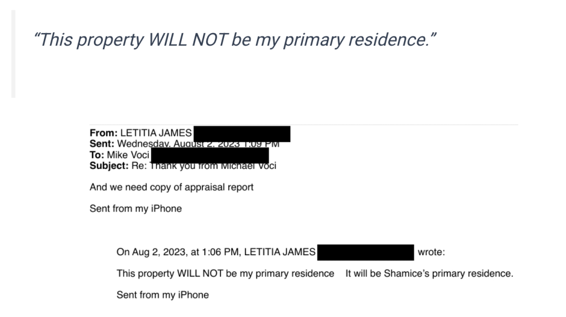
Task: Click LETITIA JAMES in the quoted reply header
Action: click(x=280, y=252)
